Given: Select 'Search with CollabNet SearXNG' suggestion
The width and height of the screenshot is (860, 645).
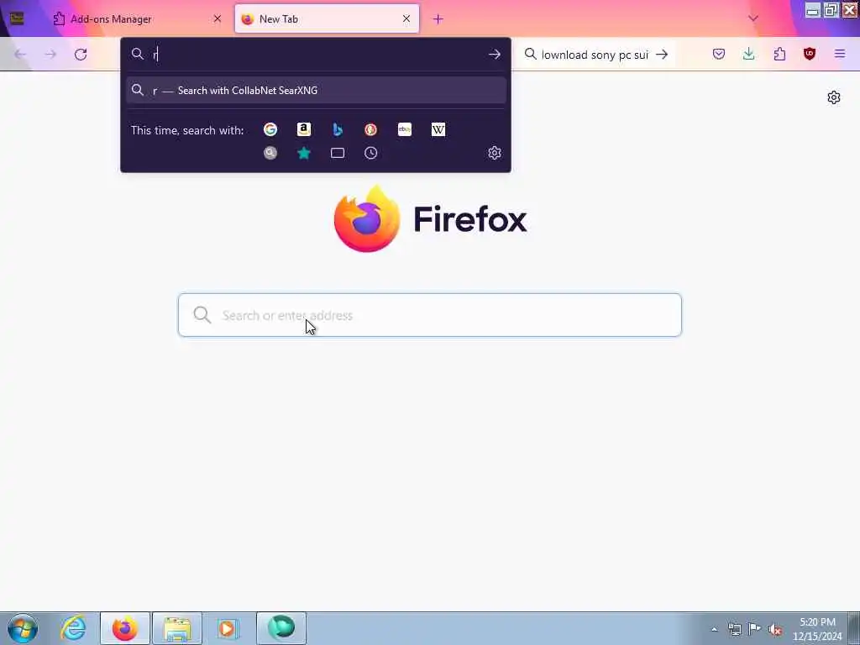Looking at the screenshot, I should pos(316,91).
